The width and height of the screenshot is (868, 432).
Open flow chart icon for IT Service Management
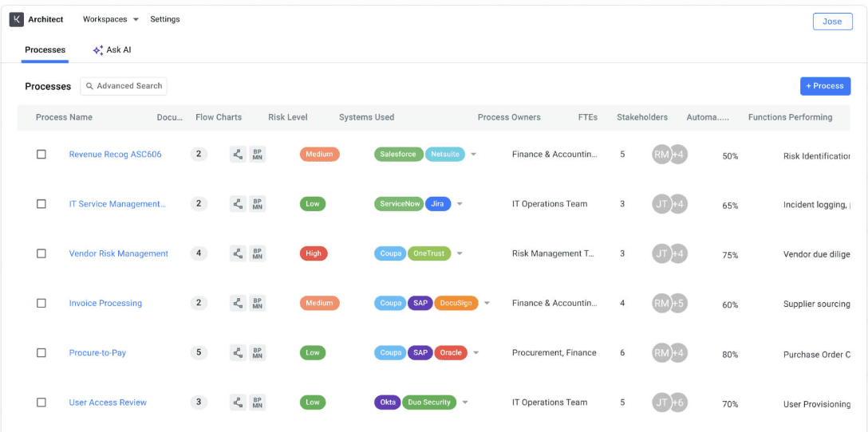point(238,204)
